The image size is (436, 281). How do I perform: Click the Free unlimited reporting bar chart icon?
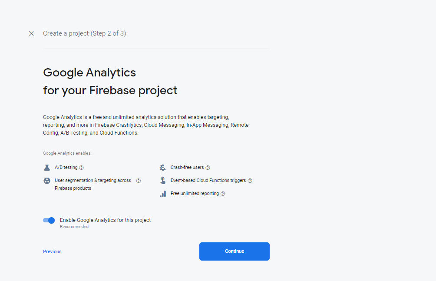tap(163, 194)
